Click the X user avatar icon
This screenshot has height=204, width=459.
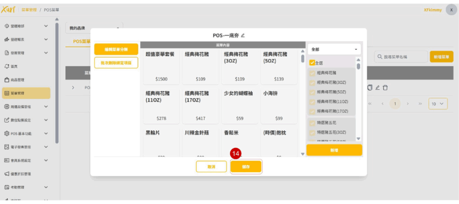[451, 10]
